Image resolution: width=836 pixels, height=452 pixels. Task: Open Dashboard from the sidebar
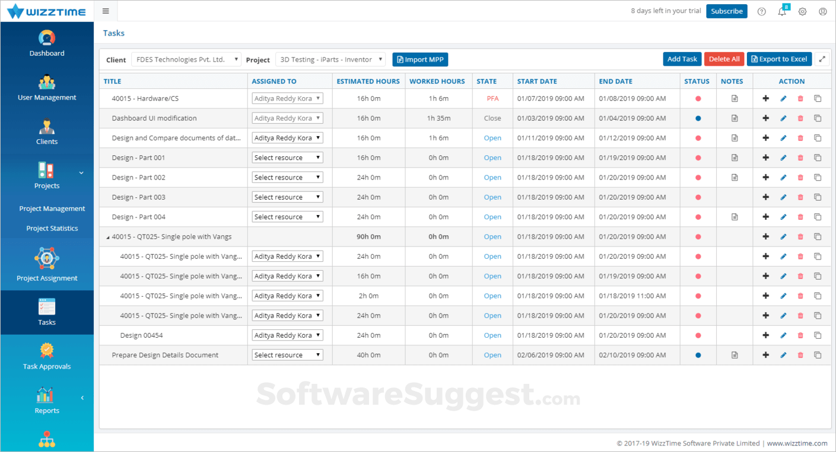[x=47, y=44]
